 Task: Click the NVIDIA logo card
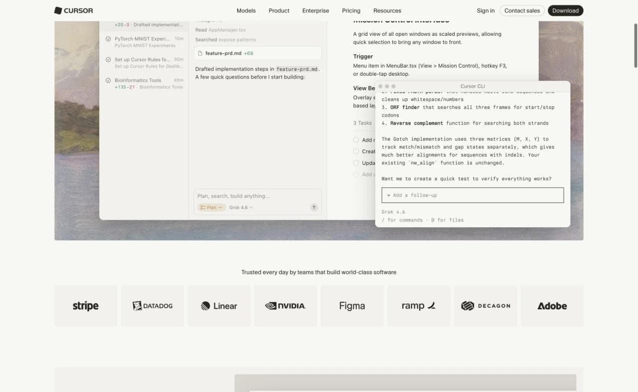(x=286, y=306)
